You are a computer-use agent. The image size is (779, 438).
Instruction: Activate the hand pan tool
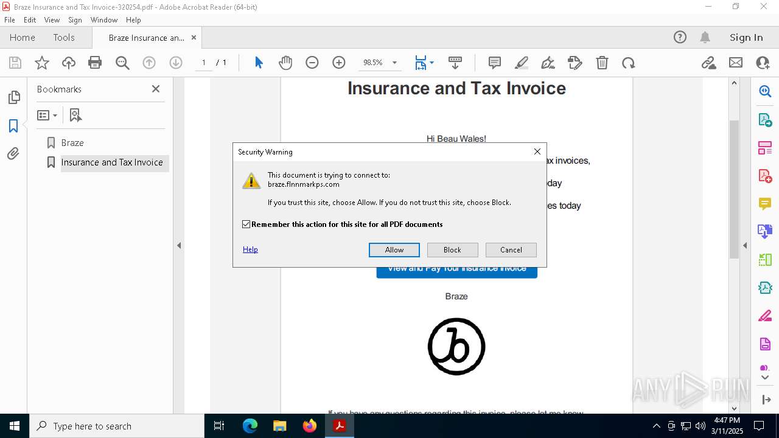tap(285, 63)
